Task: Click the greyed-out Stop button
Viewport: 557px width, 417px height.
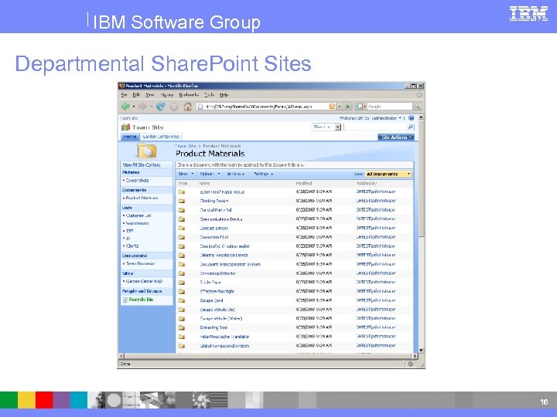Action: coord(174,107)
